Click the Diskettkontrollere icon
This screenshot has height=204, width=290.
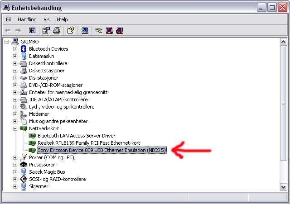(x=24, y=63)
